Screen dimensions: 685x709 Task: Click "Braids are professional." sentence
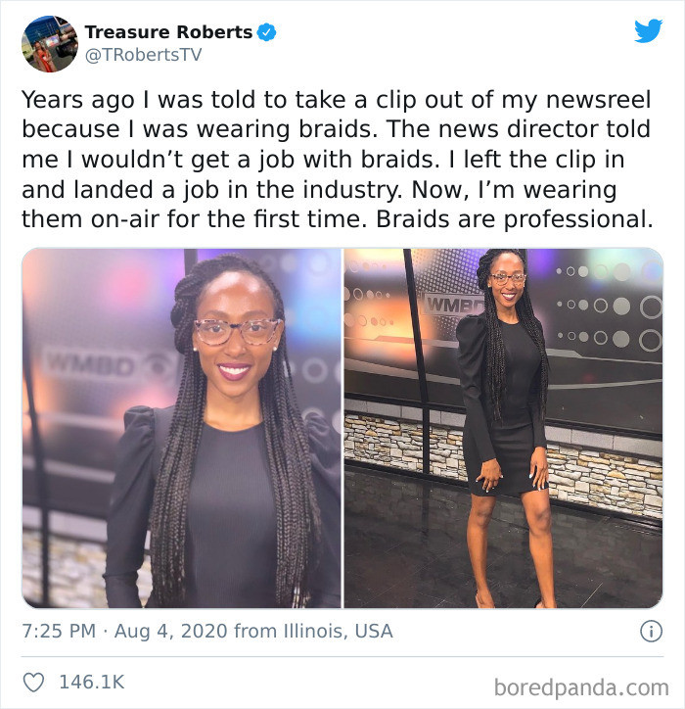coord(514,219)
